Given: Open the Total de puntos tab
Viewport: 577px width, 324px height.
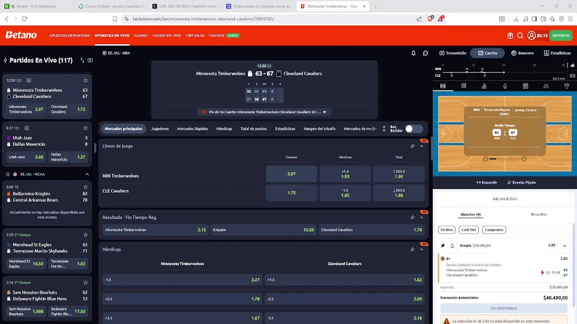Looking at the screenshot, I should (x=254, y=129).
